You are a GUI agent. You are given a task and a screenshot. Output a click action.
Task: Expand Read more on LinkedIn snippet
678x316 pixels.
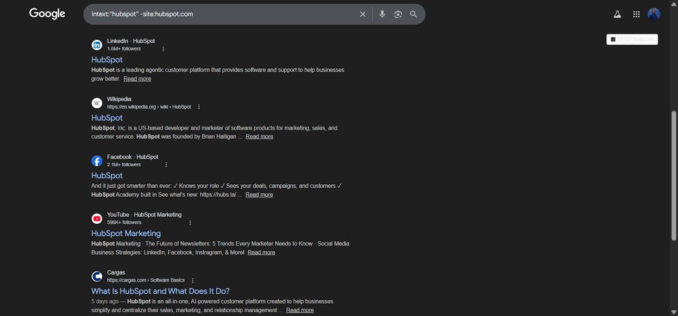pos(137,79)
